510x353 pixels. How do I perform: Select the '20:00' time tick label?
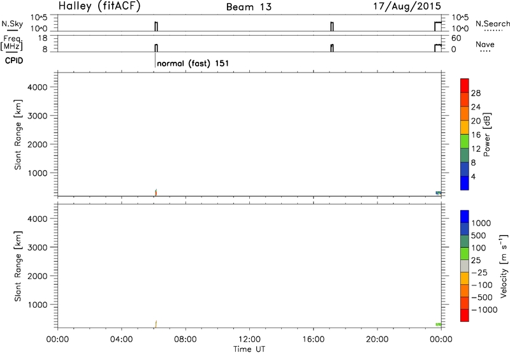pyautogui.click(x=377, y=340)
